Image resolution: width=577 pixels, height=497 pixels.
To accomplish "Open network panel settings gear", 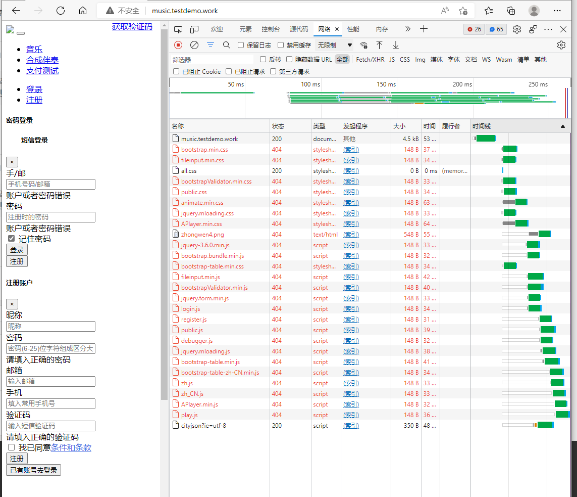I will point(561,45).
